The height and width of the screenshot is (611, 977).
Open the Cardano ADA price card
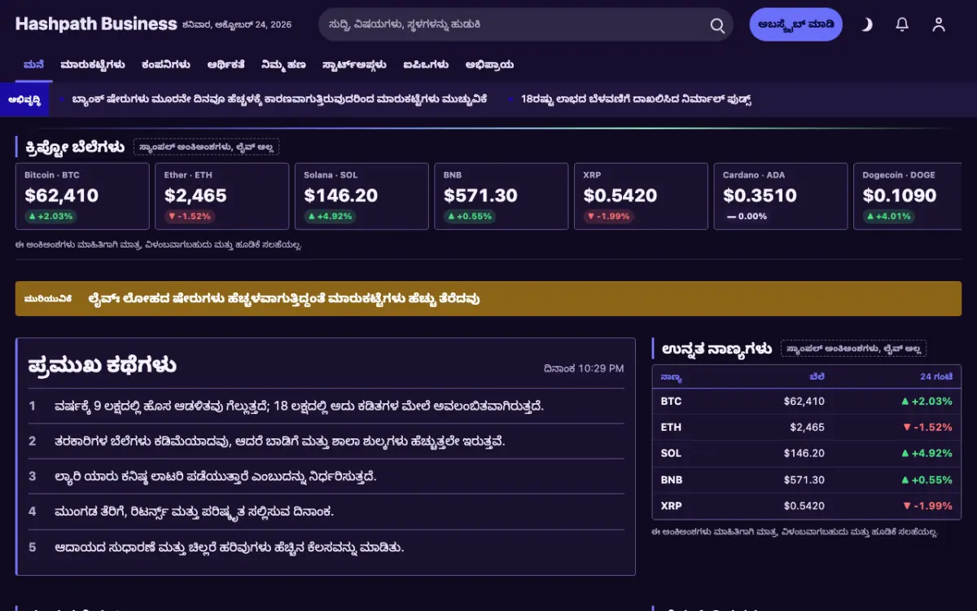point(782,196)
